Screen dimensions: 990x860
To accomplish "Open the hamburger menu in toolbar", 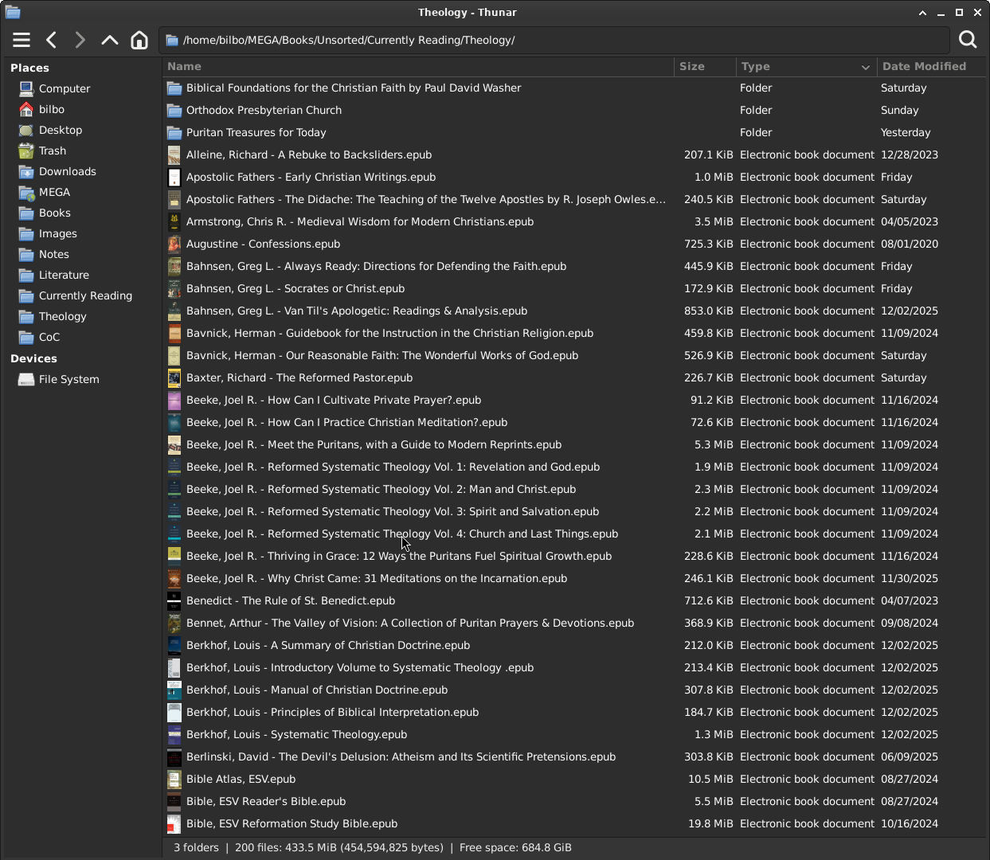I will [22, 40].
